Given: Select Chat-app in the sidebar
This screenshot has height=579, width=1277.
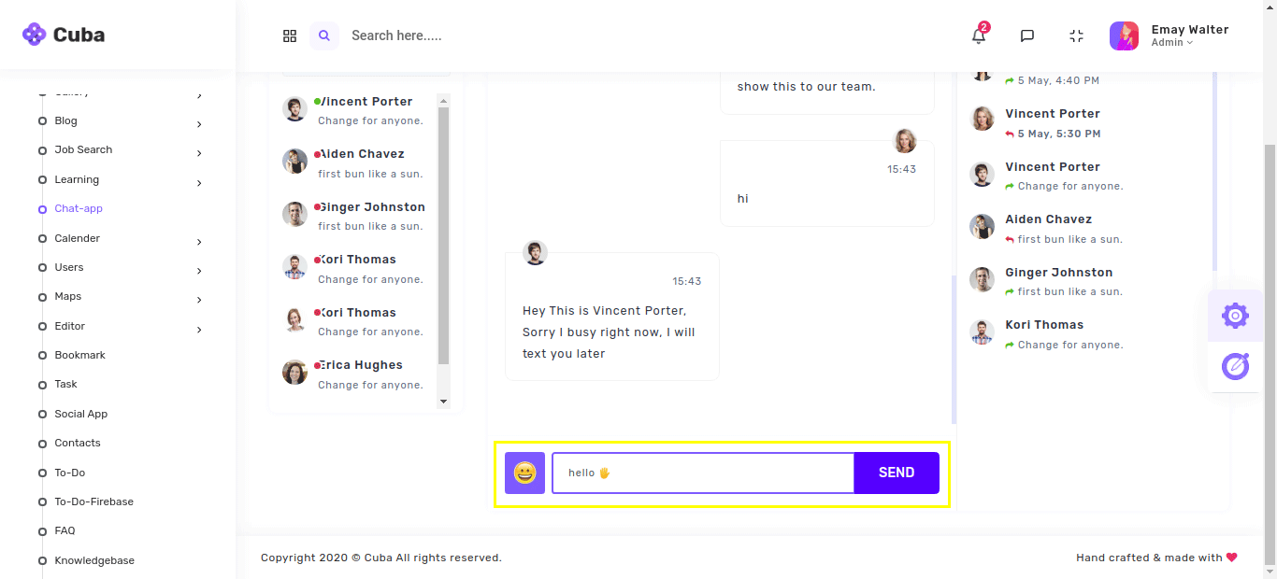Looking at the screenshot, I should point(79,208).
